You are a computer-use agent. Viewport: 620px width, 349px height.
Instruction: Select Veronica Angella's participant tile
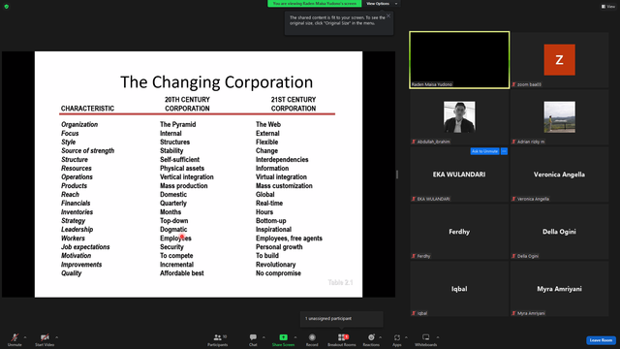click(x=559, y=174)
